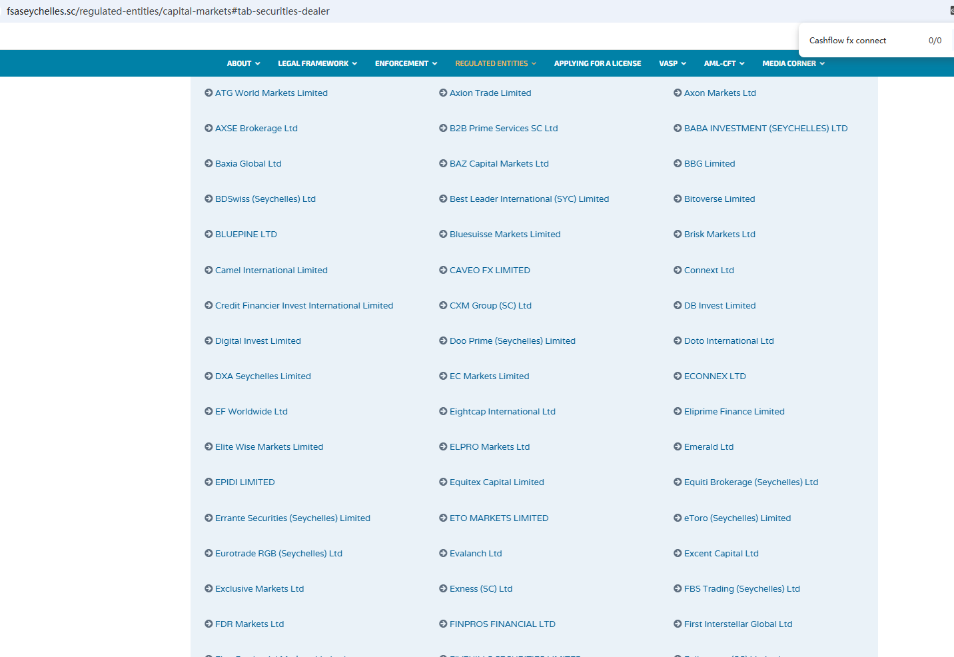Click the arrow icon beside Bluesuisse Markets Limited
This screenshot has height=657, width=954.
pyautogui.click(x=443, y=235)
